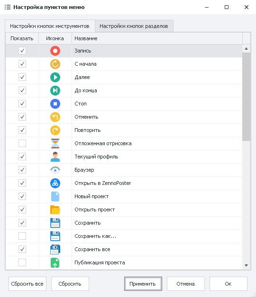Screen dimensions: 256x297
Task: Tick the Отложенная отрисовка checkbox
Action: tap(22, 143)
